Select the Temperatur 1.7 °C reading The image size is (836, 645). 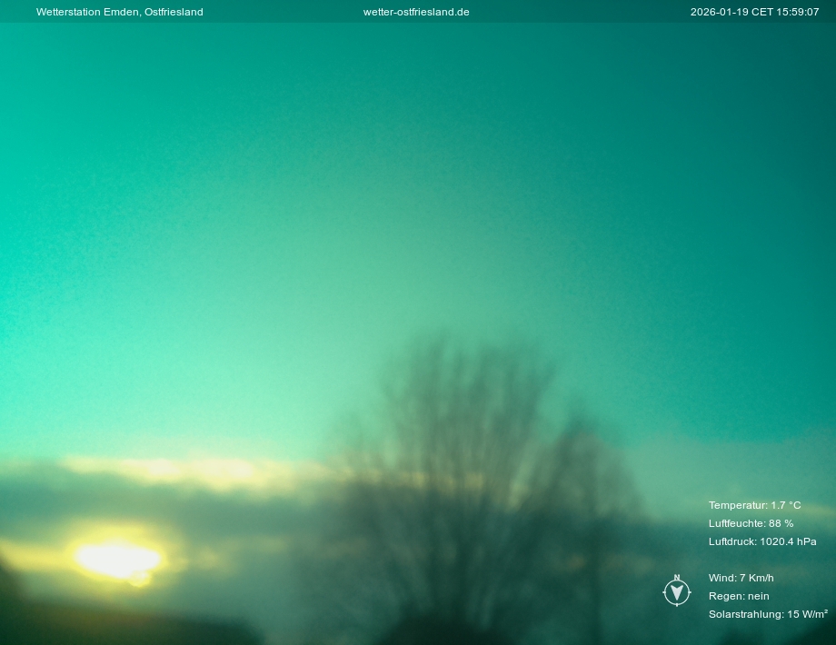[x=754, y=505]
